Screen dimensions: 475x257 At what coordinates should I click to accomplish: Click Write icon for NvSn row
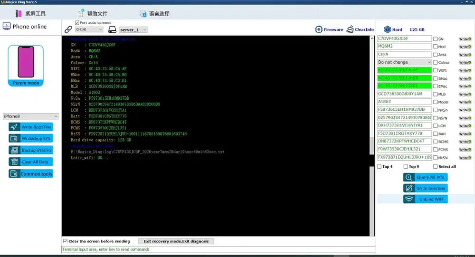[465, 110]
